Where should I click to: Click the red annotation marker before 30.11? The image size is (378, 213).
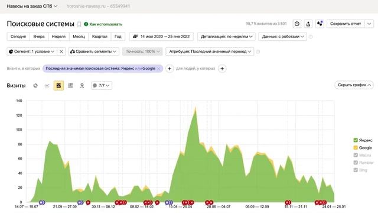pos(88,202)
